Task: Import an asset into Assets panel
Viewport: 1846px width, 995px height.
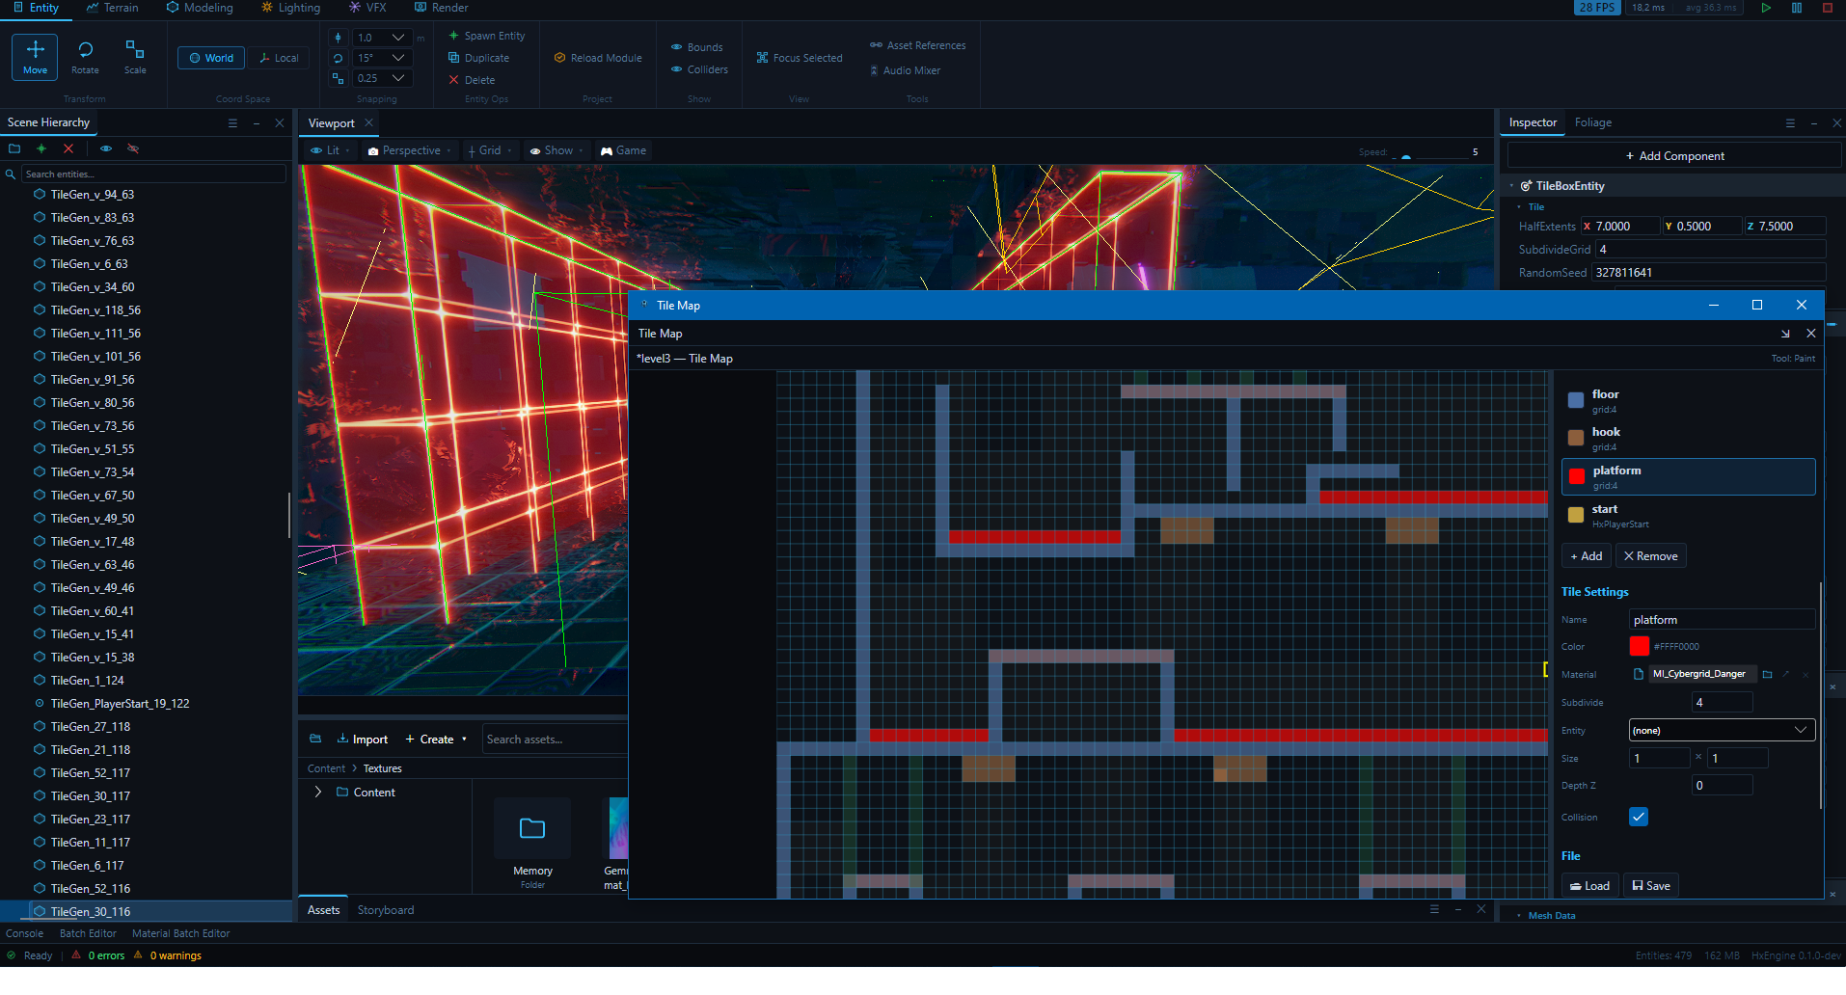Action: [x=363, y=740]
